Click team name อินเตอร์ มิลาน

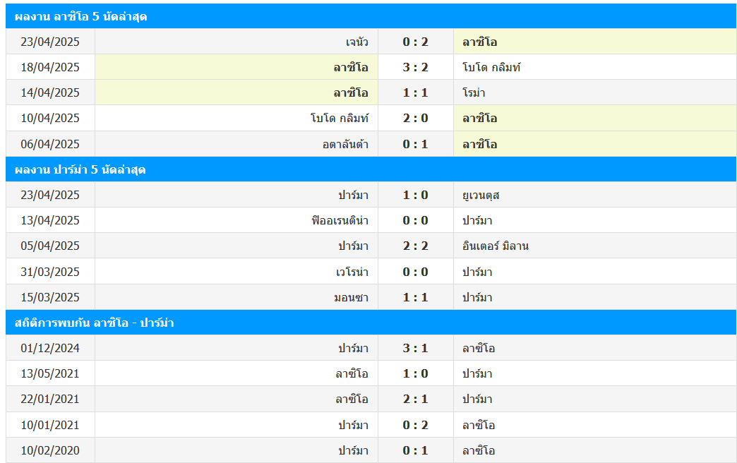(496, 246)
